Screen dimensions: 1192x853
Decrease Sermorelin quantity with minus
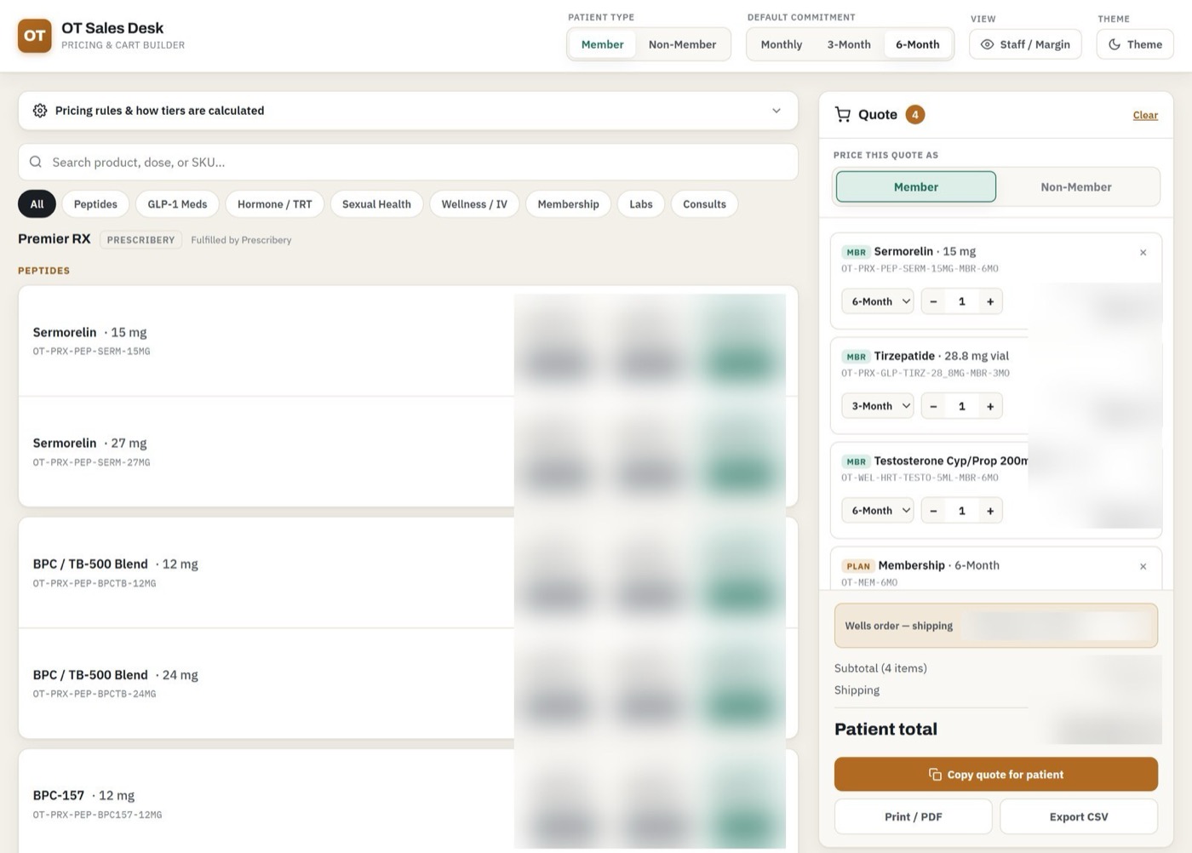coord(933,301)
